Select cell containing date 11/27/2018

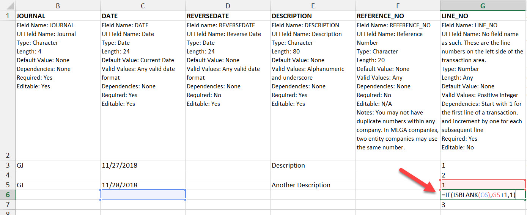click(x=143, y=165)
